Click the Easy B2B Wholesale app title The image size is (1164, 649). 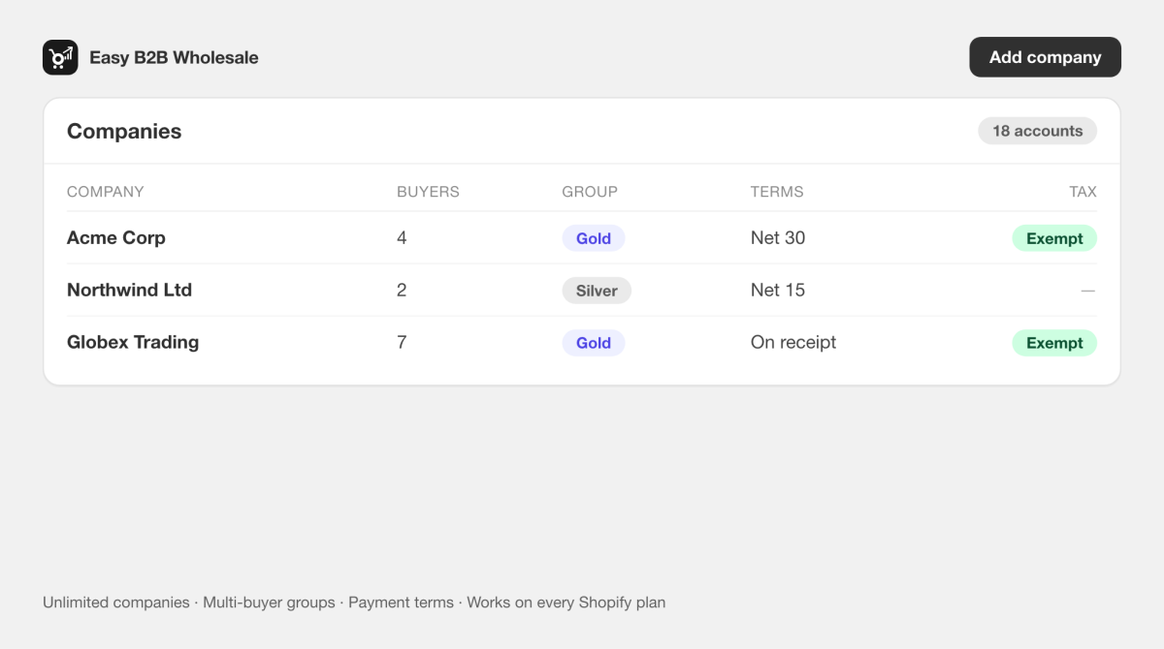(174, 57)
